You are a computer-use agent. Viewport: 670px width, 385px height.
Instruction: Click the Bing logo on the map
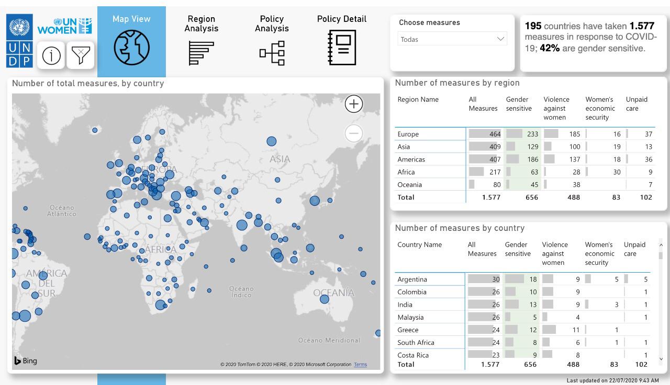click(26, 360)
